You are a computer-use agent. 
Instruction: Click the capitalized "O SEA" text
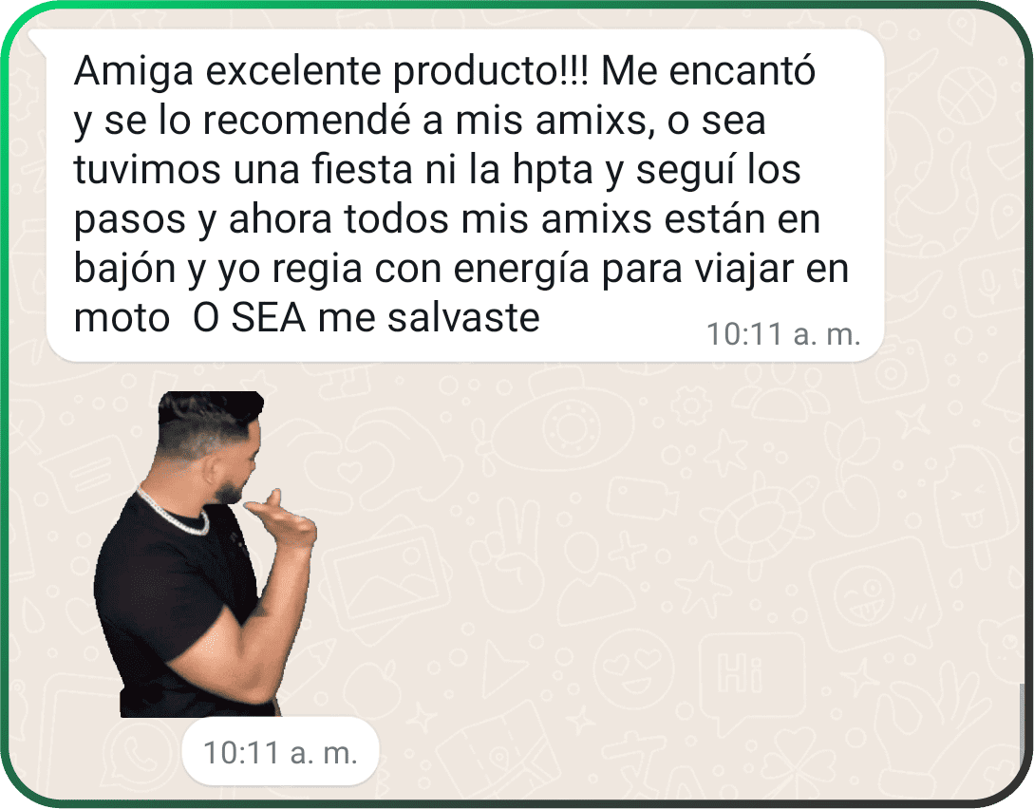[x=250, y=318]
